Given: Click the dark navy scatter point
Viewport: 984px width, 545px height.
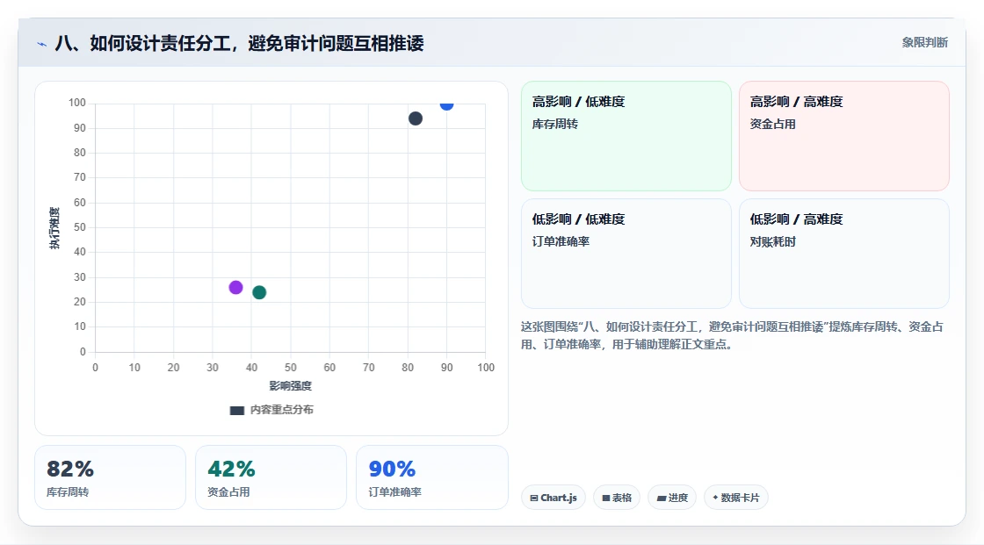Looking at the screenshot, I should coord(416,118).
